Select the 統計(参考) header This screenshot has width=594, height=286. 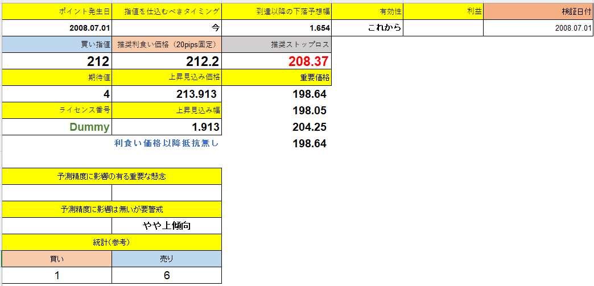pyautogui.click(x=112, y=242)
